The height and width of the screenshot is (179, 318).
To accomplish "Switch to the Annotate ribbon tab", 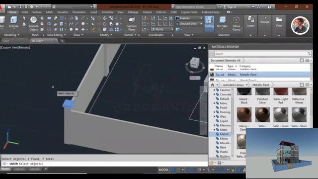I will (107, 12).
